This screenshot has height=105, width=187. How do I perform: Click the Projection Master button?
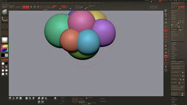coord(5,7)
